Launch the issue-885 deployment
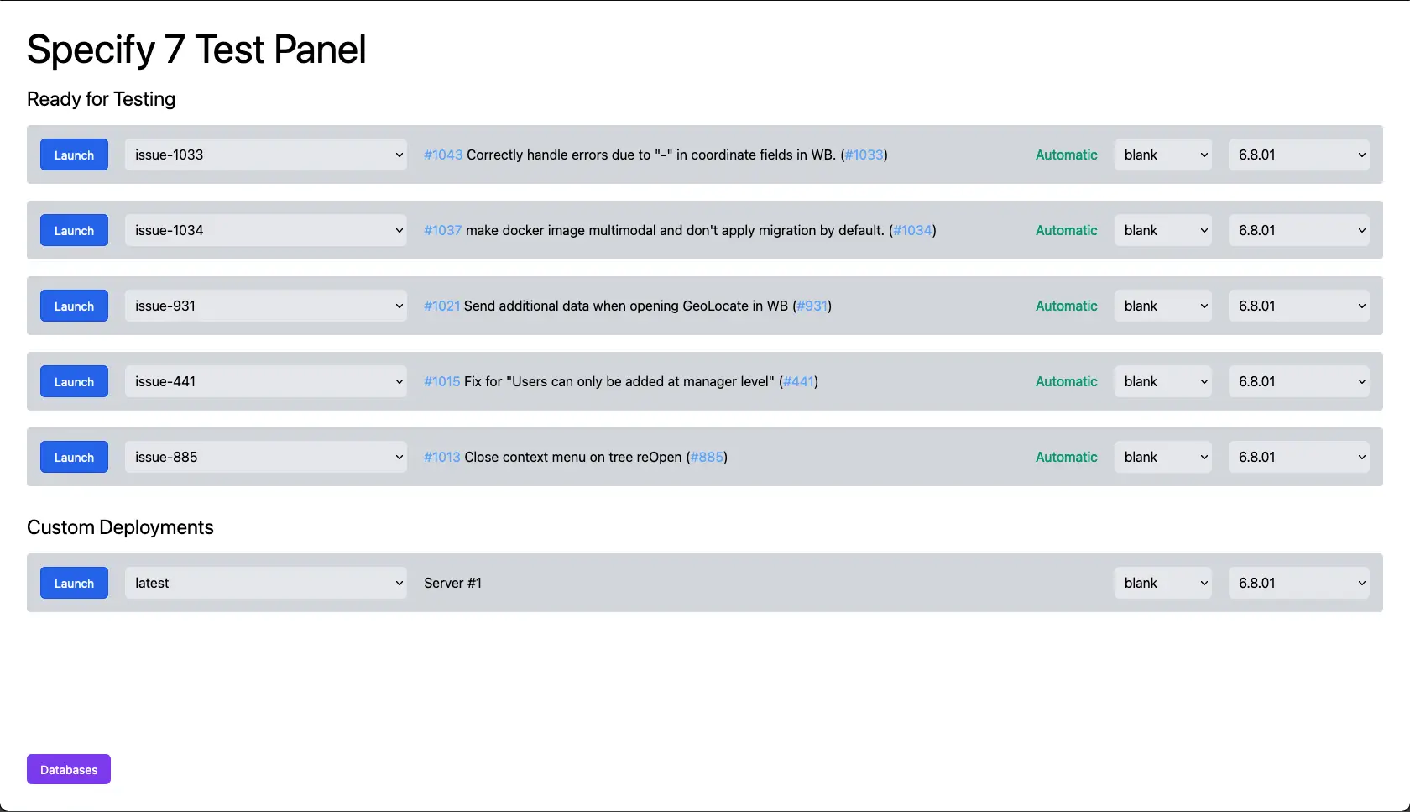 pos(73,457)
